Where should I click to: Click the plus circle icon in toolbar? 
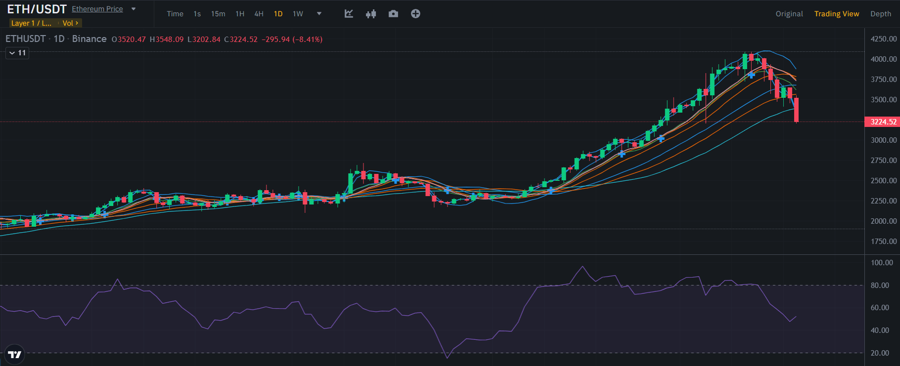coord(415,14)
